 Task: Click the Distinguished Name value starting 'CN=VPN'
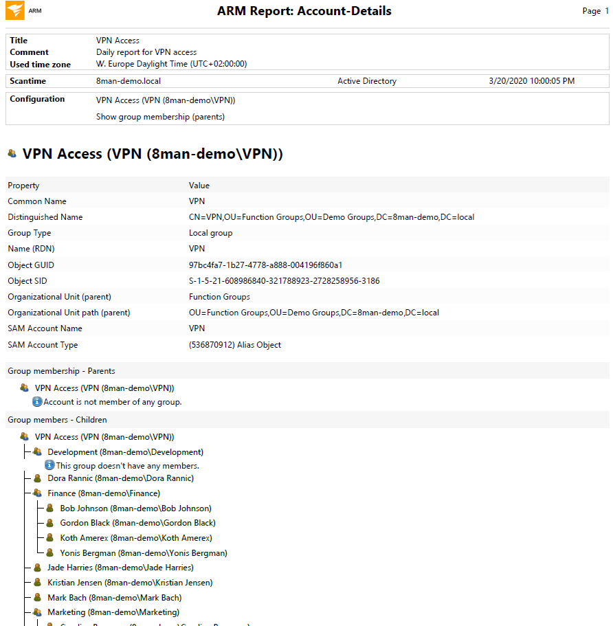[x=332, y=217]
